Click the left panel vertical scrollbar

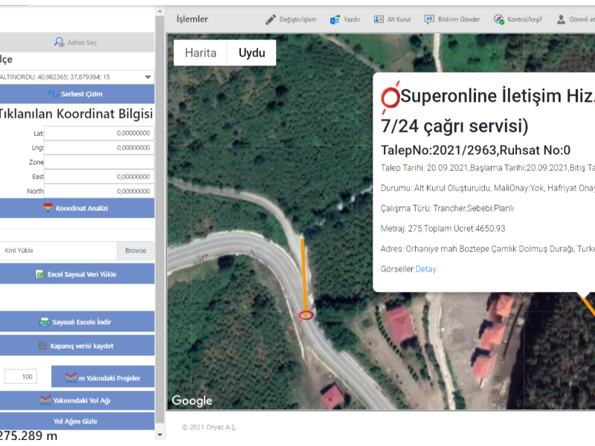pyautogui.click(x=160, y=223)
